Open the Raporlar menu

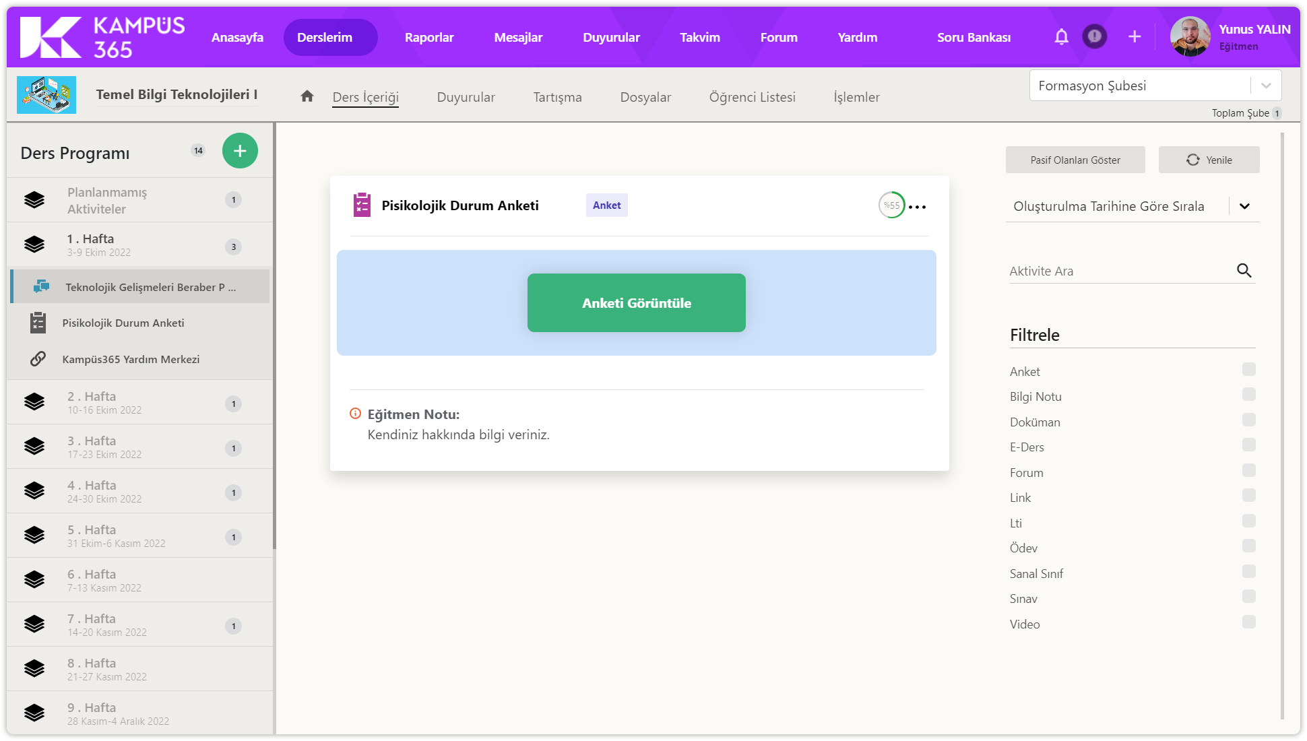[x=429, y=38]
